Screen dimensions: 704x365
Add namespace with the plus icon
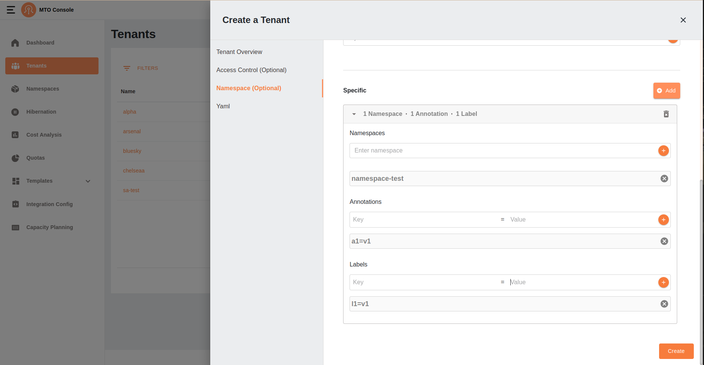[663, 151]
